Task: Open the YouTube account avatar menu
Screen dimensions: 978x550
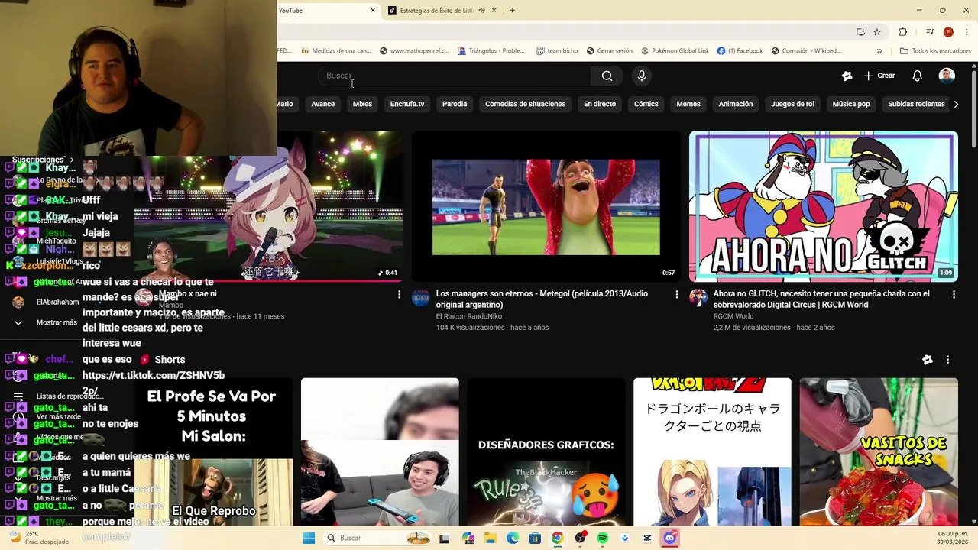Action: click(947, 76)
